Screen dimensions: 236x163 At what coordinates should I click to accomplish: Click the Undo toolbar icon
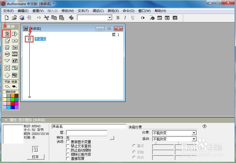39,18
